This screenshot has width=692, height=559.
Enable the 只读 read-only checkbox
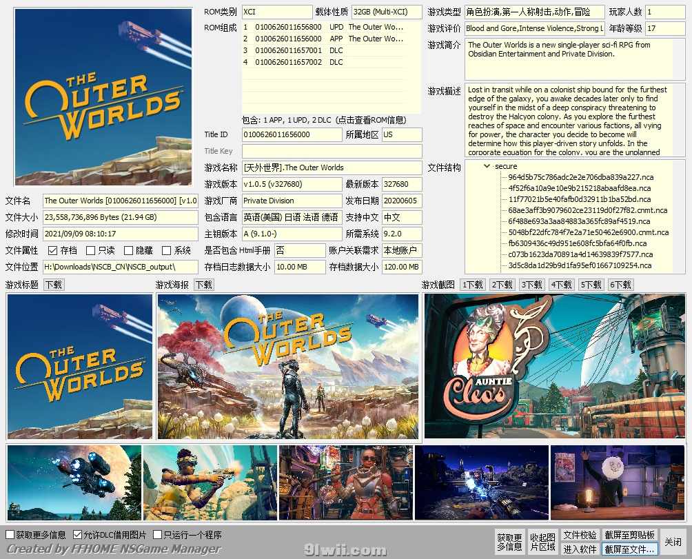coord(91,251)
